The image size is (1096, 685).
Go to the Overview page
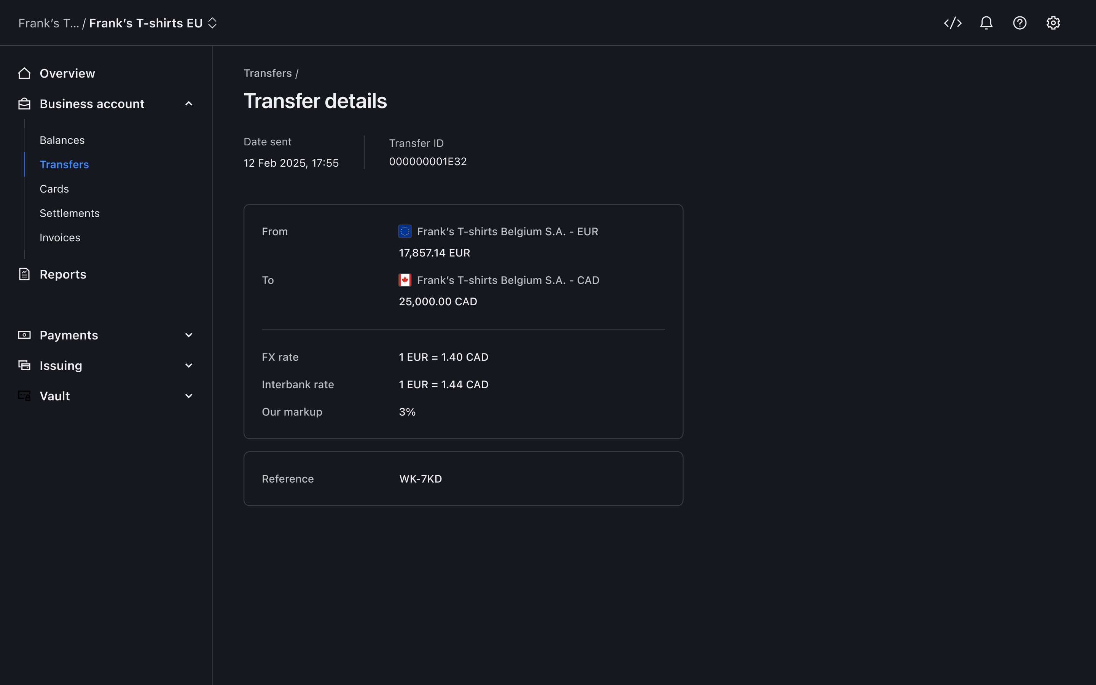pyautogui.click(x=67, y=73)
